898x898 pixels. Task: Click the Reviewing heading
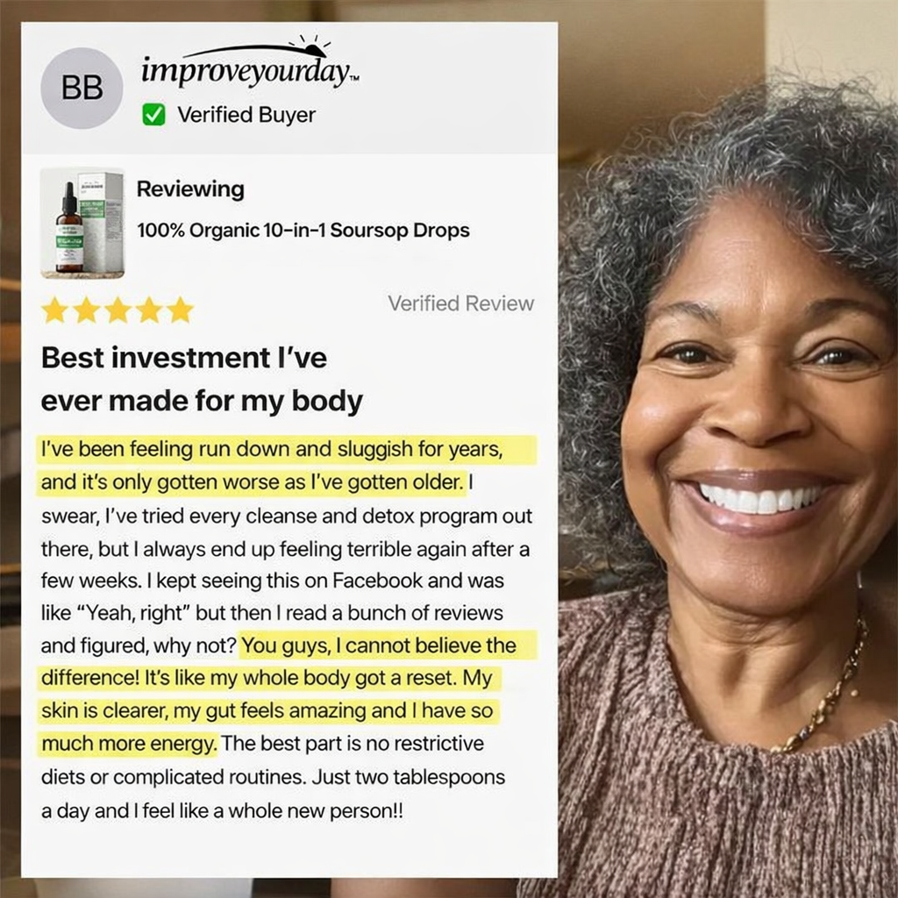point(190,189)
